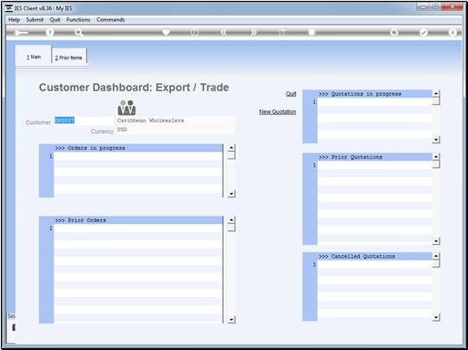This screenshot has height=350, width=468.
Task: Click the double left arrow icon
Action: pos(224,33)
